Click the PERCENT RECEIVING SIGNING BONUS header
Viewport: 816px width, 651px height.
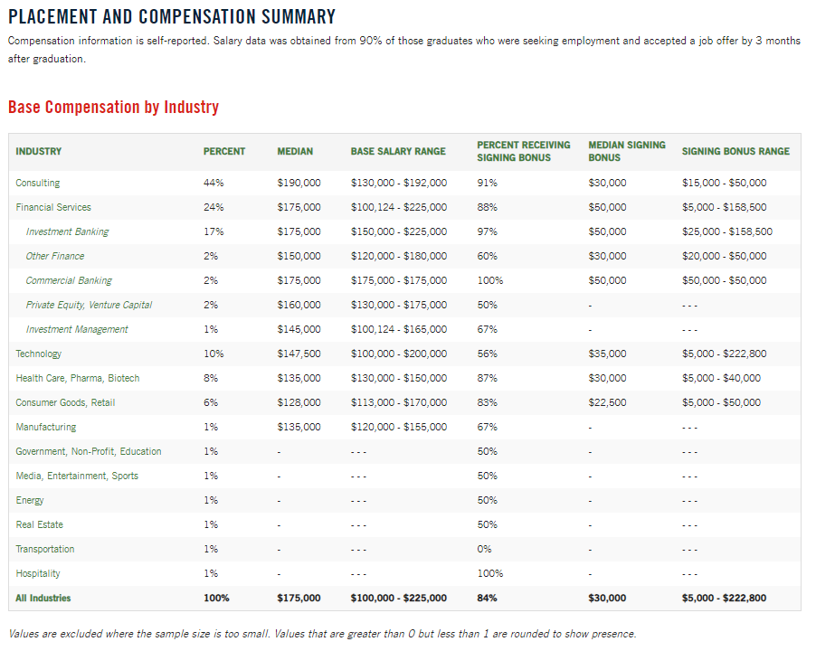[523, 151]
